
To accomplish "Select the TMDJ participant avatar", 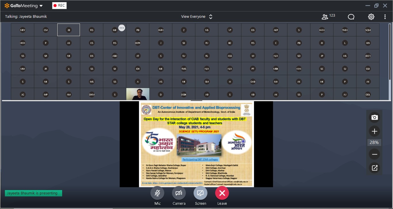I will (x=345, y=30).
